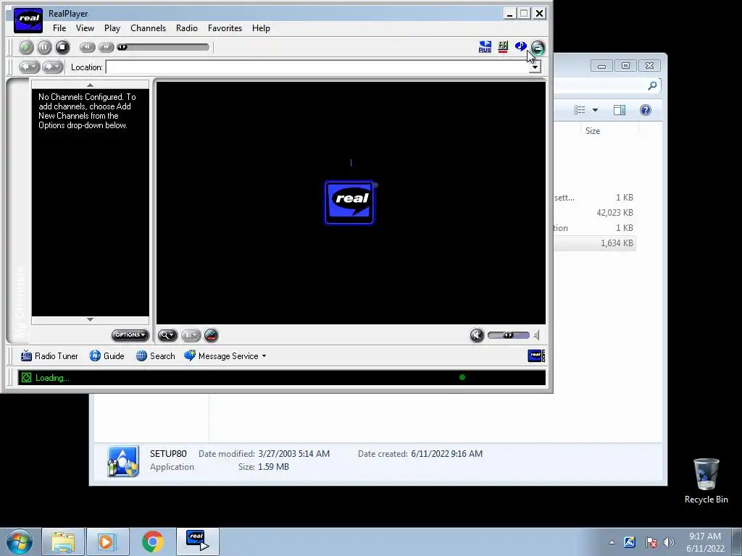
Task: Click the green Loading status icon
Action: tap(27, 378)
